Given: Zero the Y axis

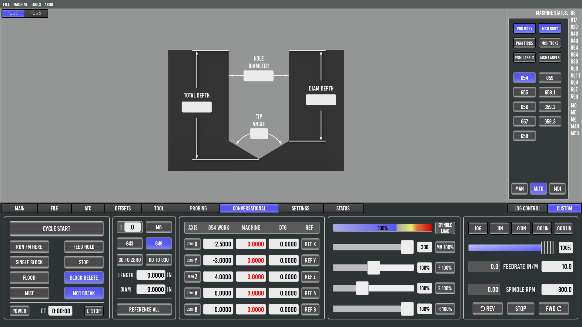Looking at the screenshot, I should coord(192,260).
